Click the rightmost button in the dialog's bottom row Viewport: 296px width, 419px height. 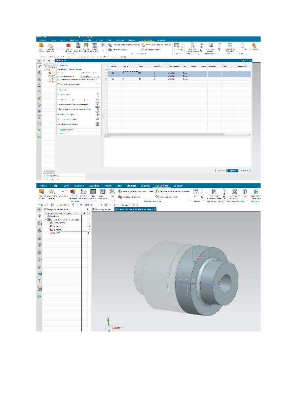[245, 170]
